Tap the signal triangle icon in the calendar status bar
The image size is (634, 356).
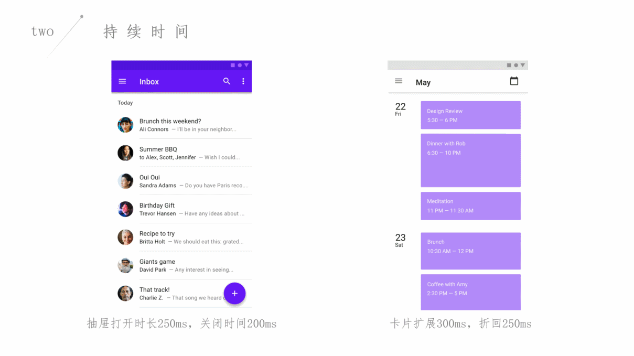[x=523, y=65]
